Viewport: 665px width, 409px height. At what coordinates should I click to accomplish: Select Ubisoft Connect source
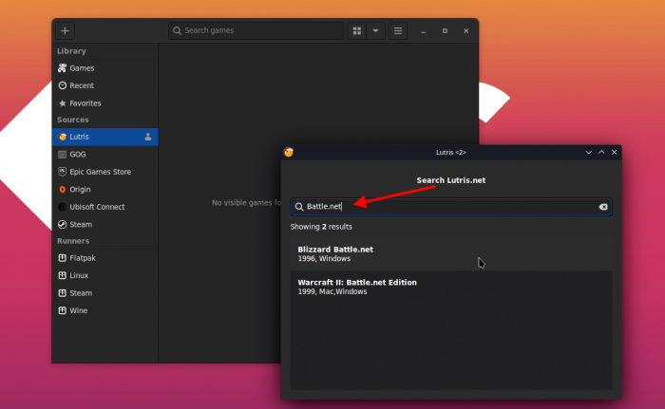[105, 207]
